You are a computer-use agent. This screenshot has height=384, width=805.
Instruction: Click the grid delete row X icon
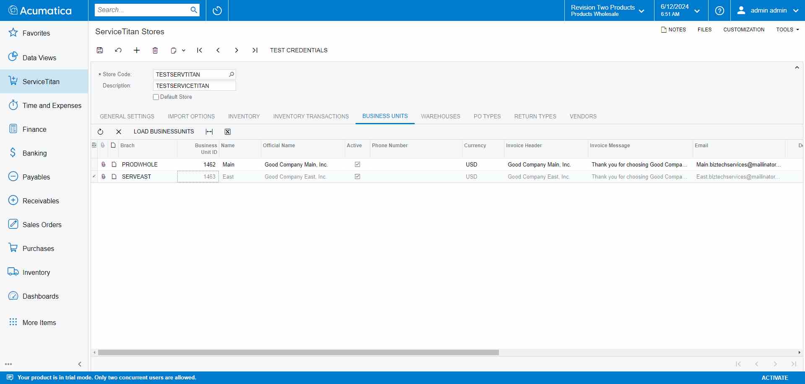pyautogui.click(x=119, y=132)
